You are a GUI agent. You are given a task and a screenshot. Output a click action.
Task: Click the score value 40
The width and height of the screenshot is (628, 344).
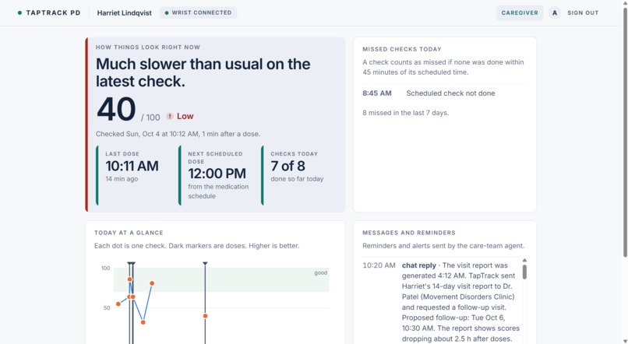[116, 109]
